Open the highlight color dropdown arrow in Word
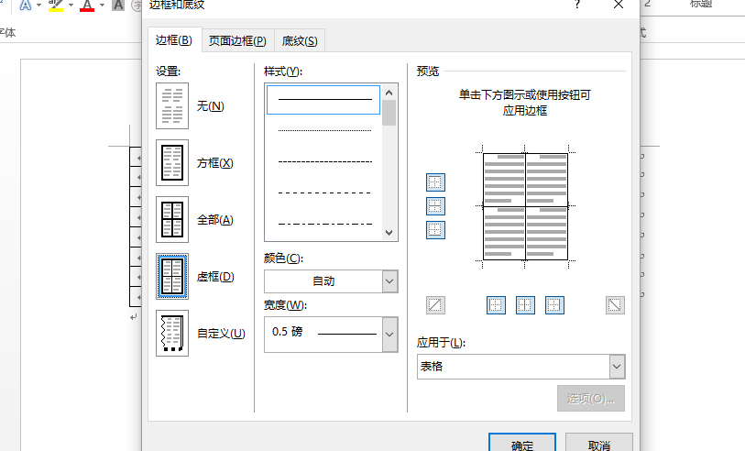Viewport: 745px width, 451px height. (71, 5)
